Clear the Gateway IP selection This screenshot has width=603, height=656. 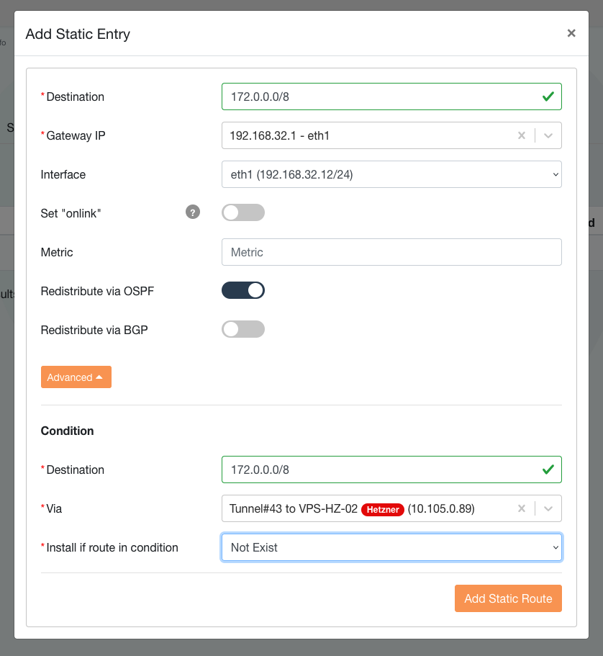click(522, 135)
